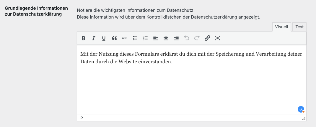The height and width of the screenshot is (127, 316).
Task: Align text to the left
Action: click(156, 38)
